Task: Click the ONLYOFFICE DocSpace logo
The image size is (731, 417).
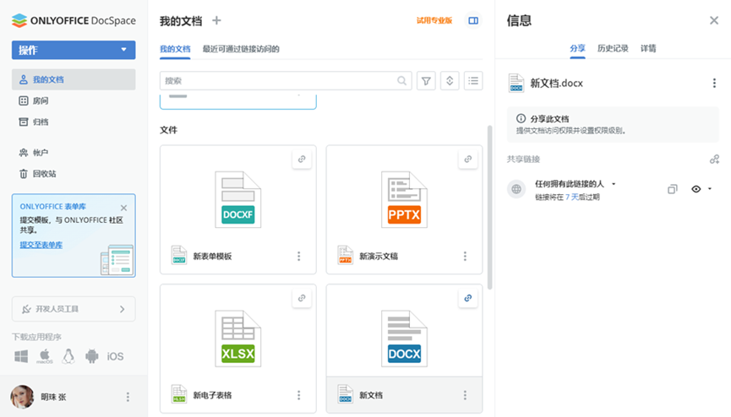Action: pyautogui.click(x=74, y=20)
